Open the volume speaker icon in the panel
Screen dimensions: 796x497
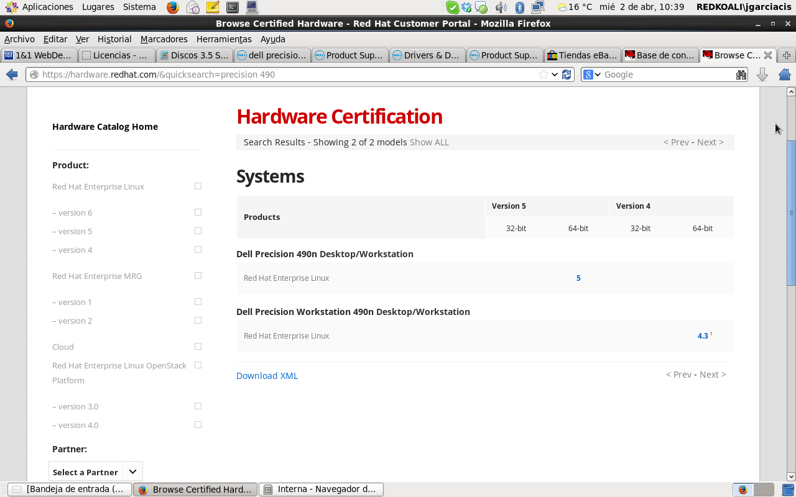[501, 7]
